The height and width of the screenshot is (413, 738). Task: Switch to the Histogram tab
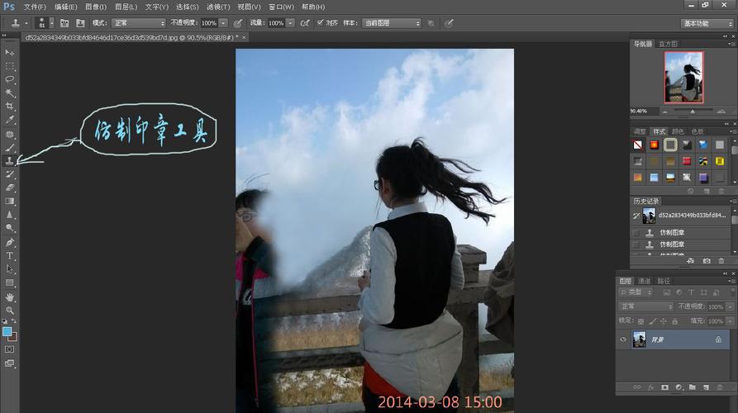(x=668, y=44)
